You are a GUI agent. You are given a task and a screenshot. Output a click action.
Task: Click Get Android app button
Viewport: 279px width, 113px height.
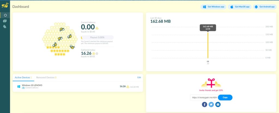[x=264, y=7]
